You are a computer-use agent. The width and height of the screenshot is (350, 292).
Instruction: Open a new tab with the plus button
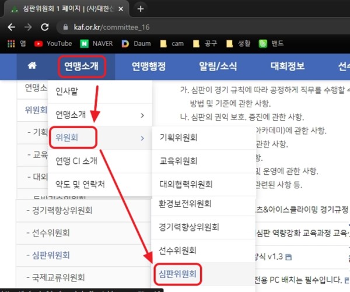point(141,9)
